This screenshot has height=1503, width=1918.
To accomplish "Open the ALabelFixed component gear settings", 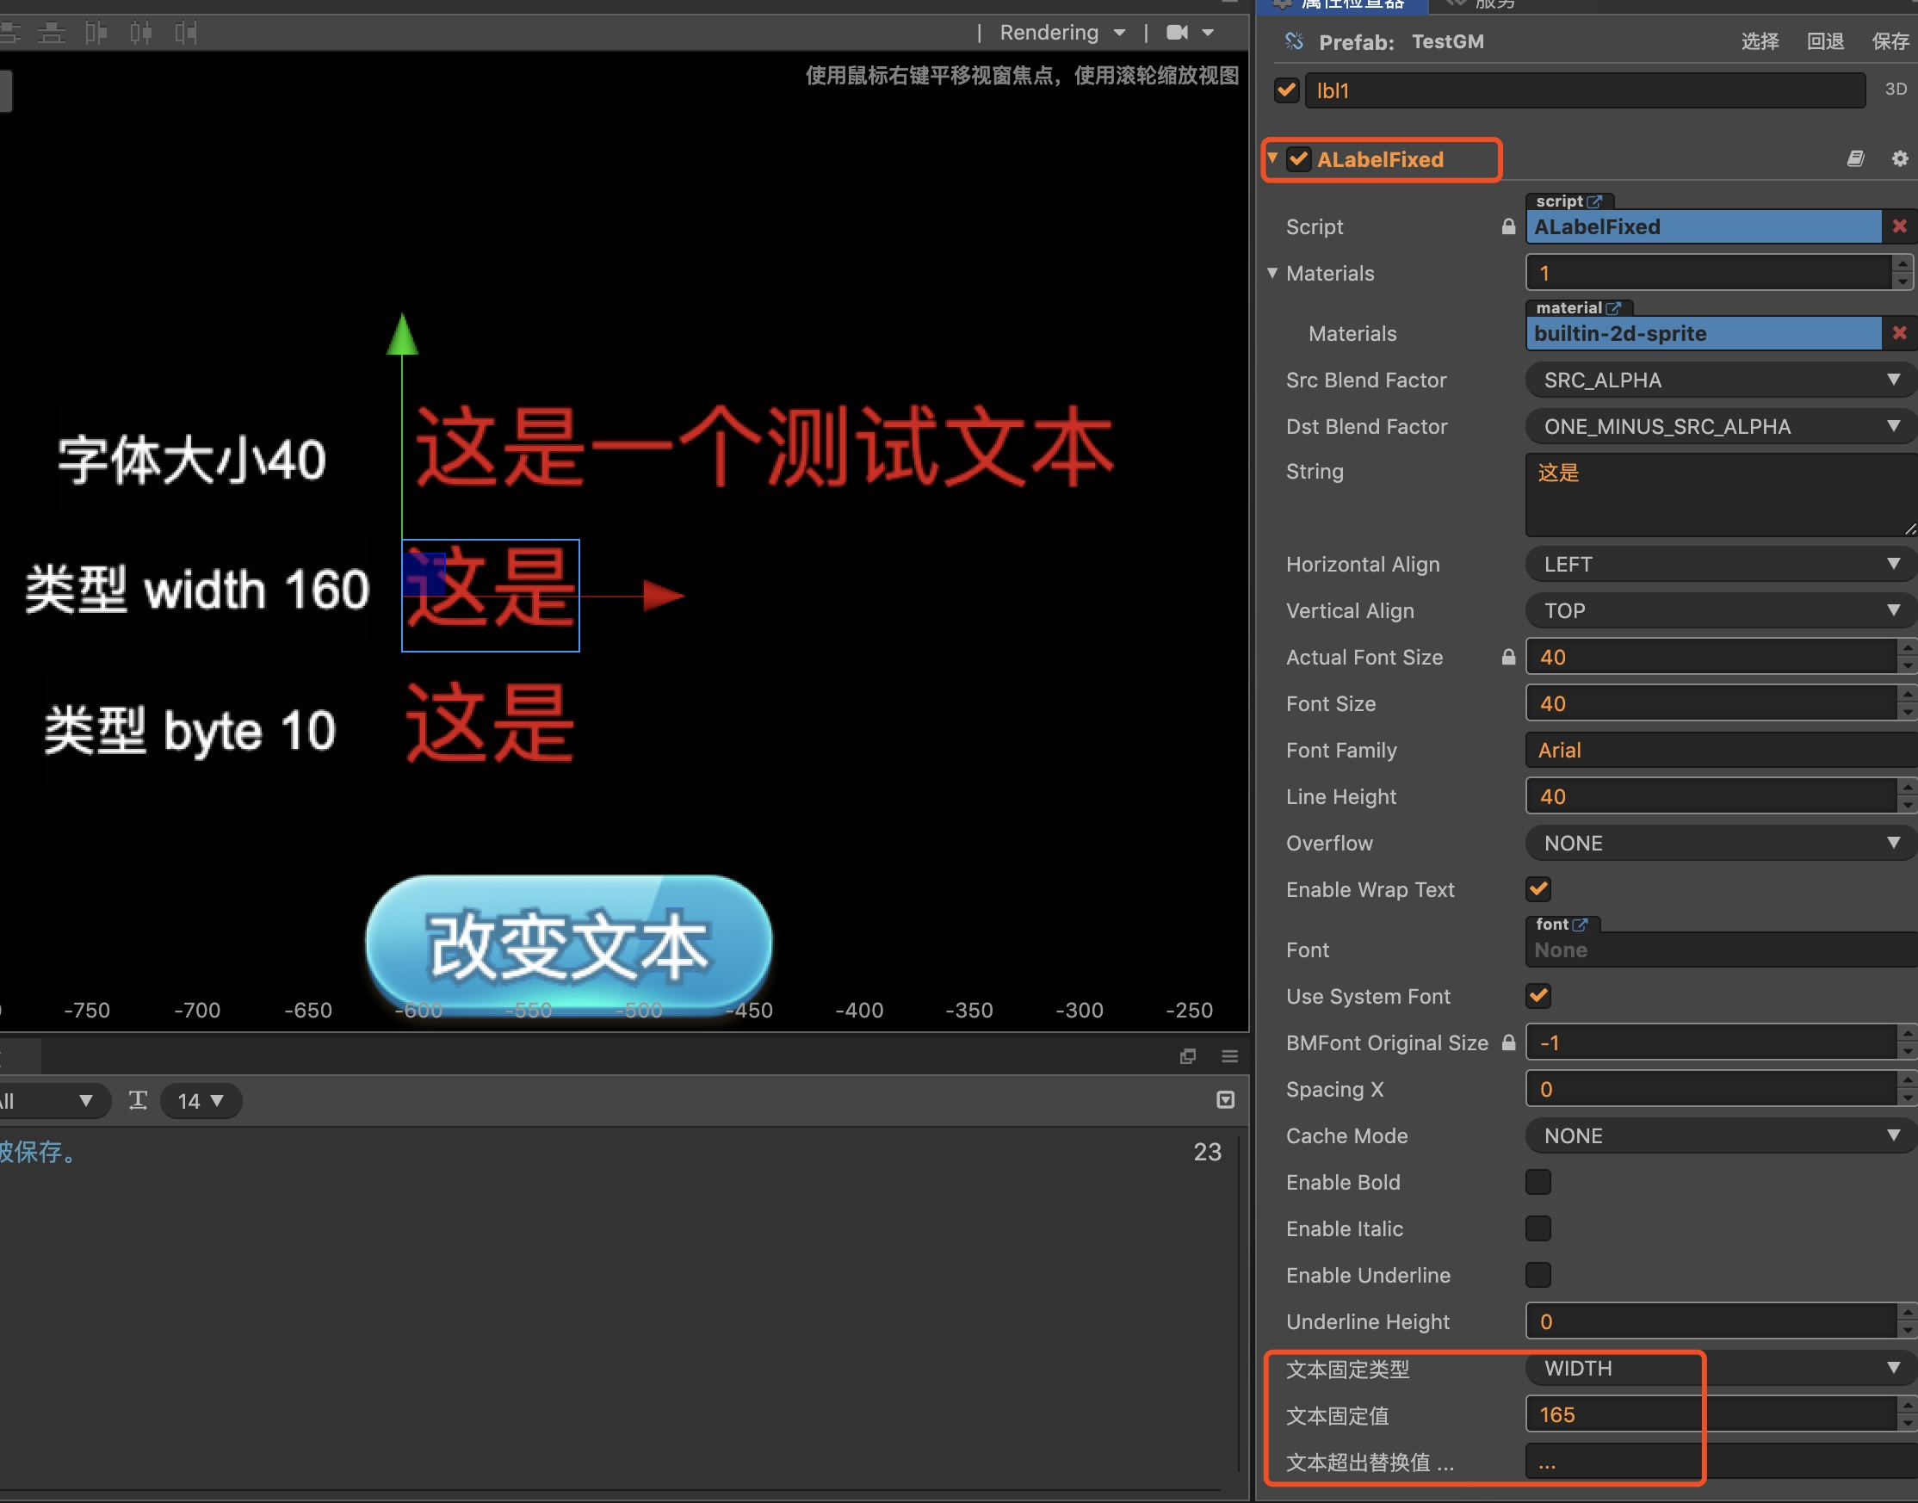I will pos(1900,158).
